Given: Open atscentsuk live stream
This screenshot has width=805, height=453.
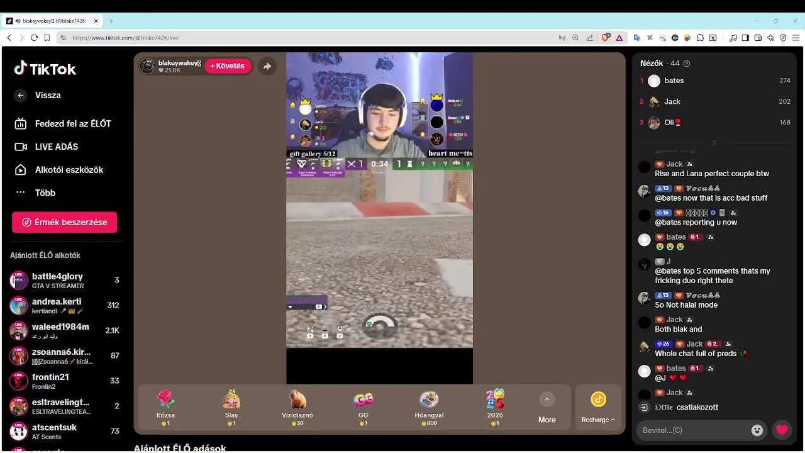Looking at the screenshot, I should point(64,431).
